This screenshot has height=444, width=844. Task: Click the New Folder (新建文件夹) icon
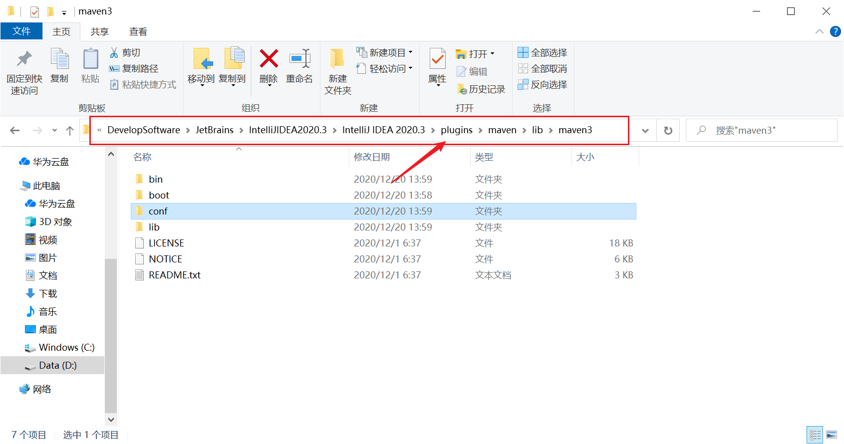337,59
